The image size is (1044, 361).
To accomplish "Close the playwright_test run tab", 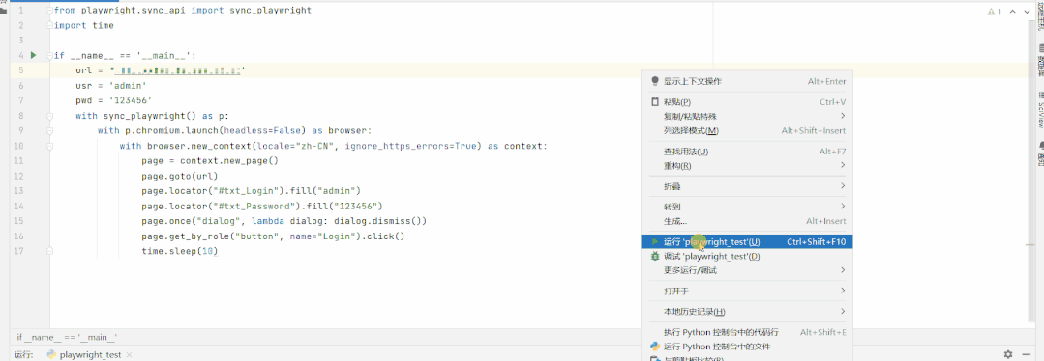I will pyautogui.click(x=129, y=355).
